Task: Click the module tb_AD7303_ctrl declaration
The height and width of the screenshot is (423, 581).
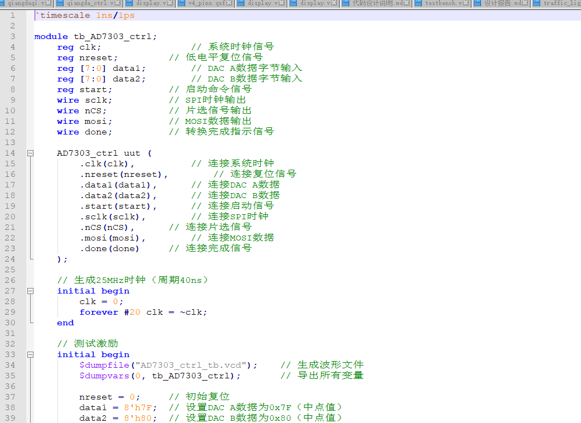Action: pos(95,37)
